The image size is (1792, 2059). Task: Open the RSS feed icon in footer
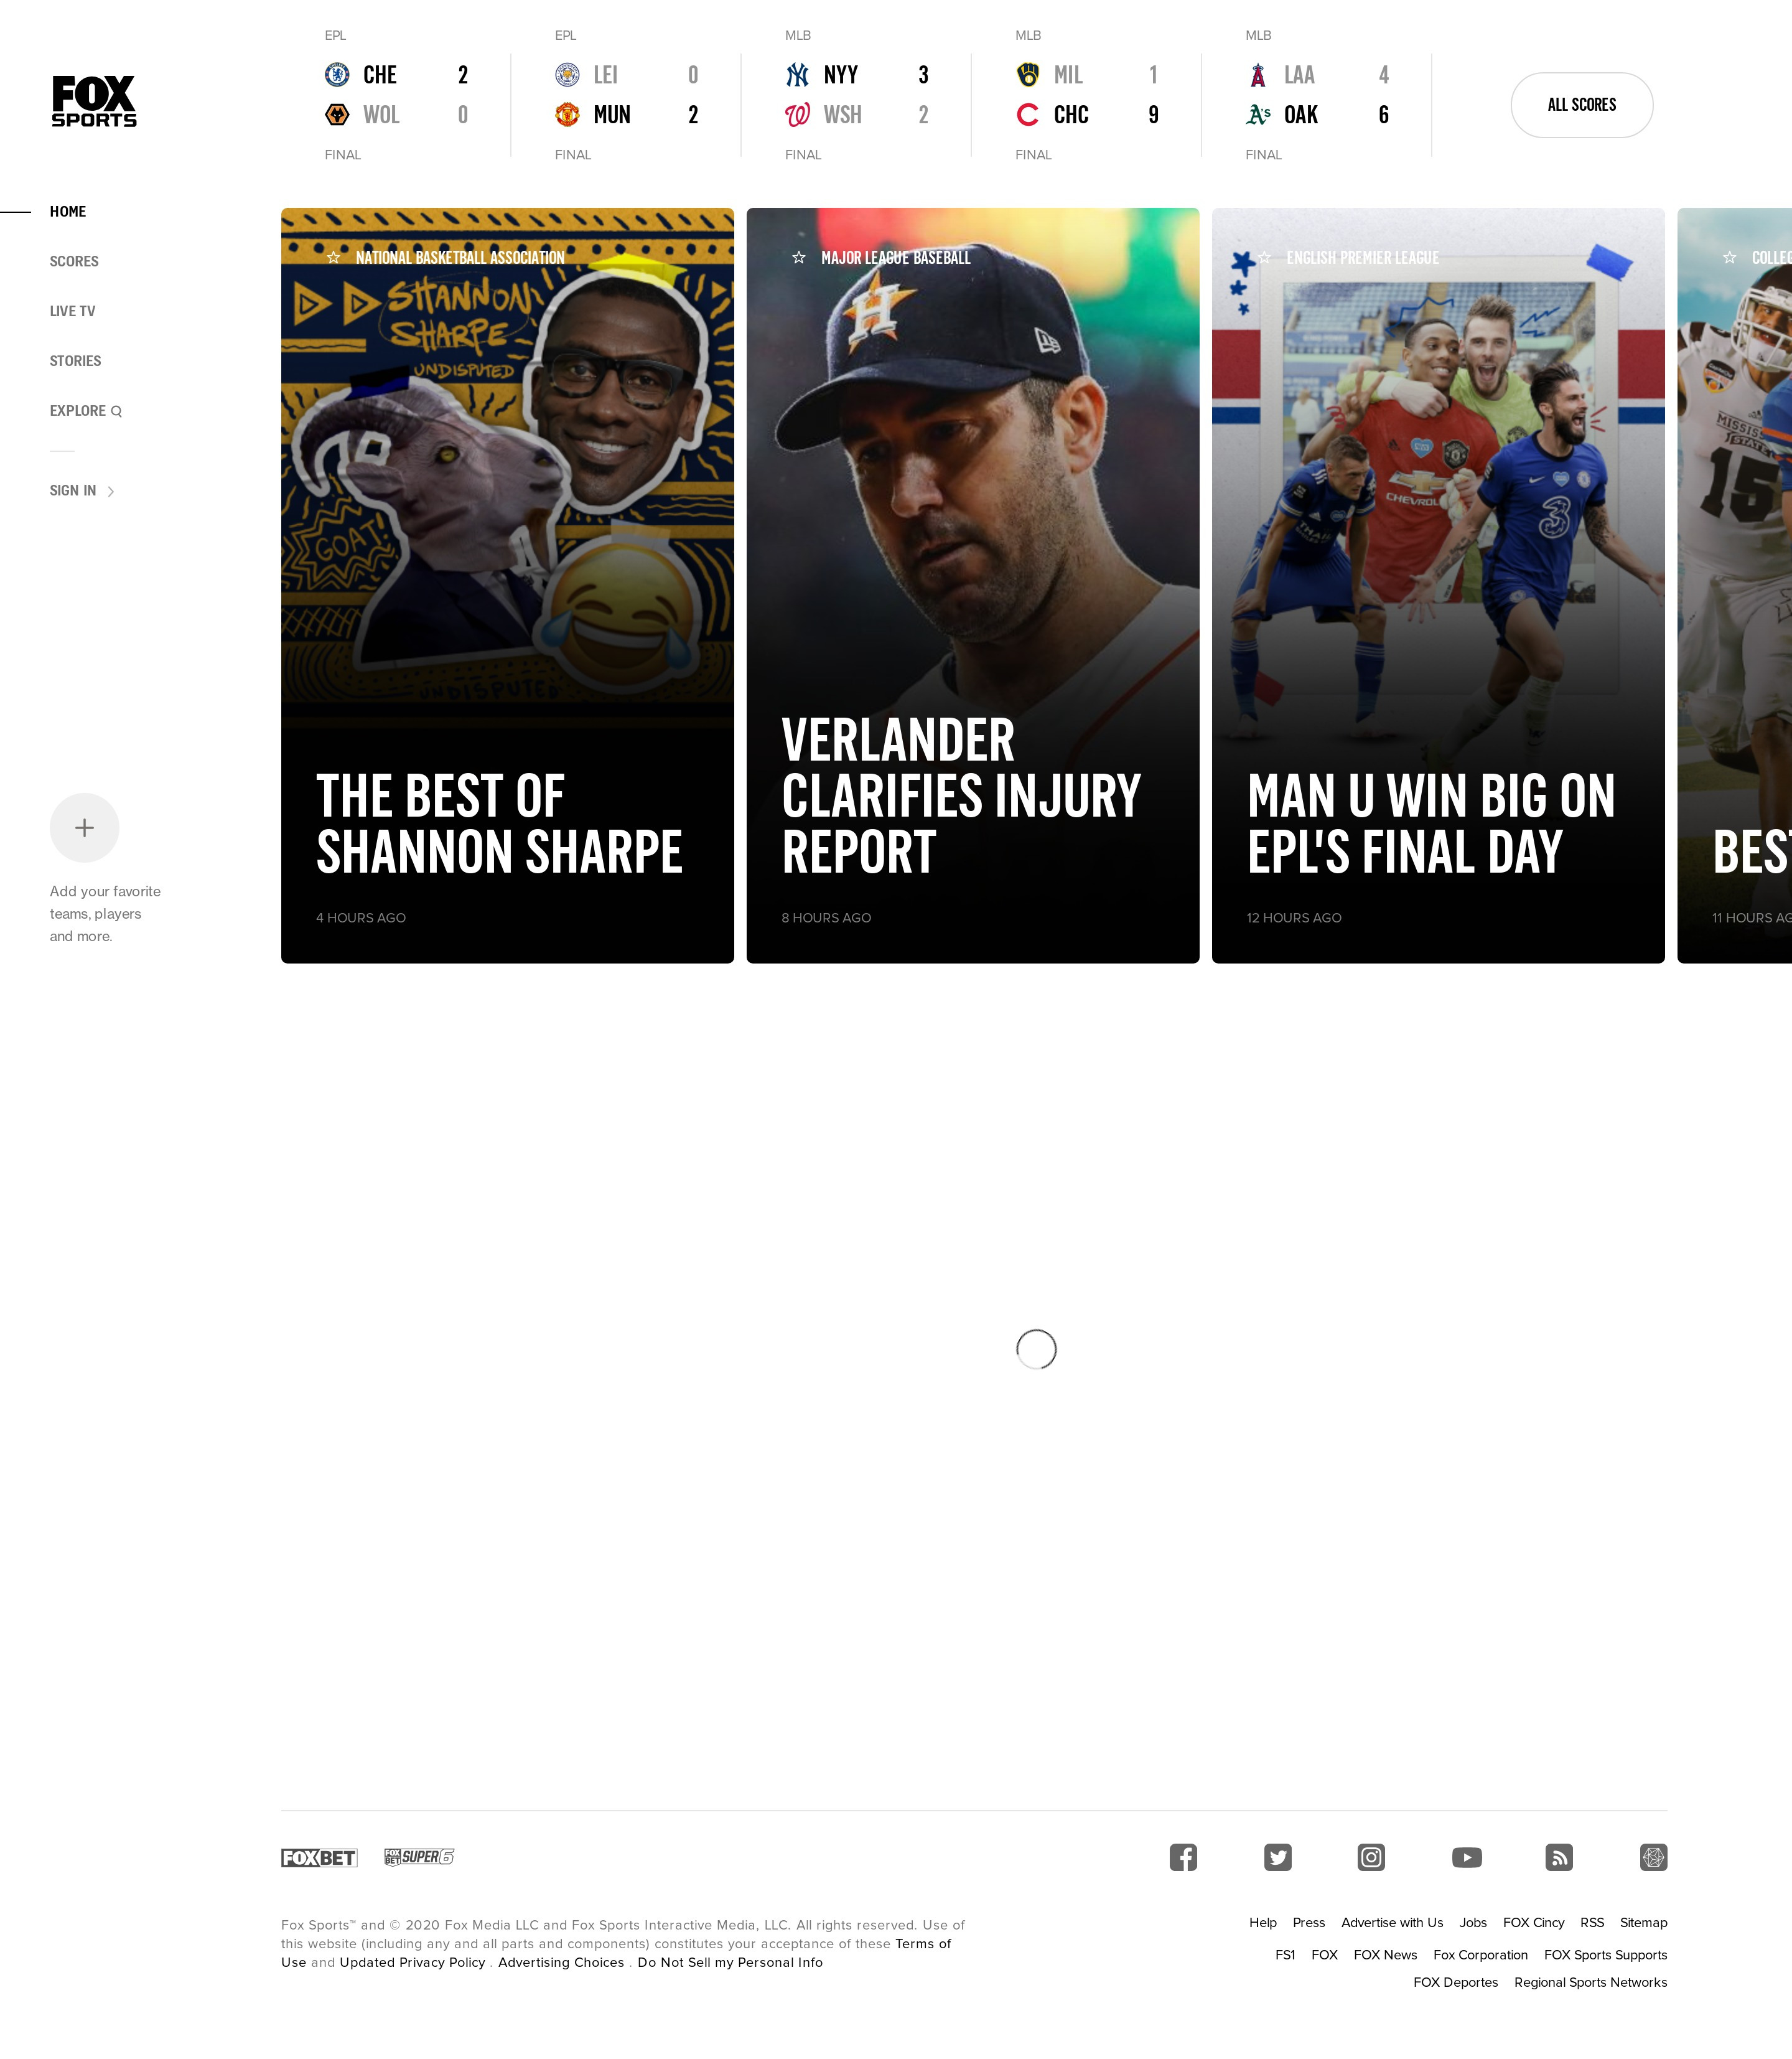click(x=1559, y=1857)
